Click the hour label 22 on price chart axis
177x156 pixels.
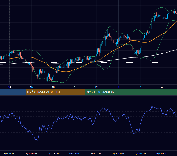pyautogui.click(x=97, y=87)
